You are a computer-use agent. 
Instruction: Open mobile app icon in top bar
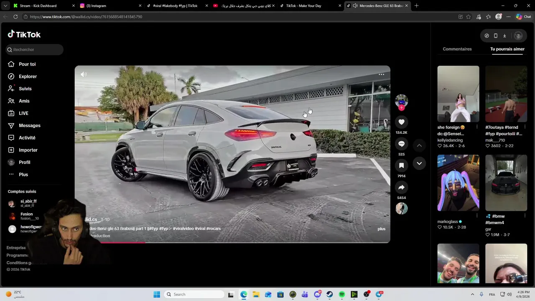[x=496, y=36]
